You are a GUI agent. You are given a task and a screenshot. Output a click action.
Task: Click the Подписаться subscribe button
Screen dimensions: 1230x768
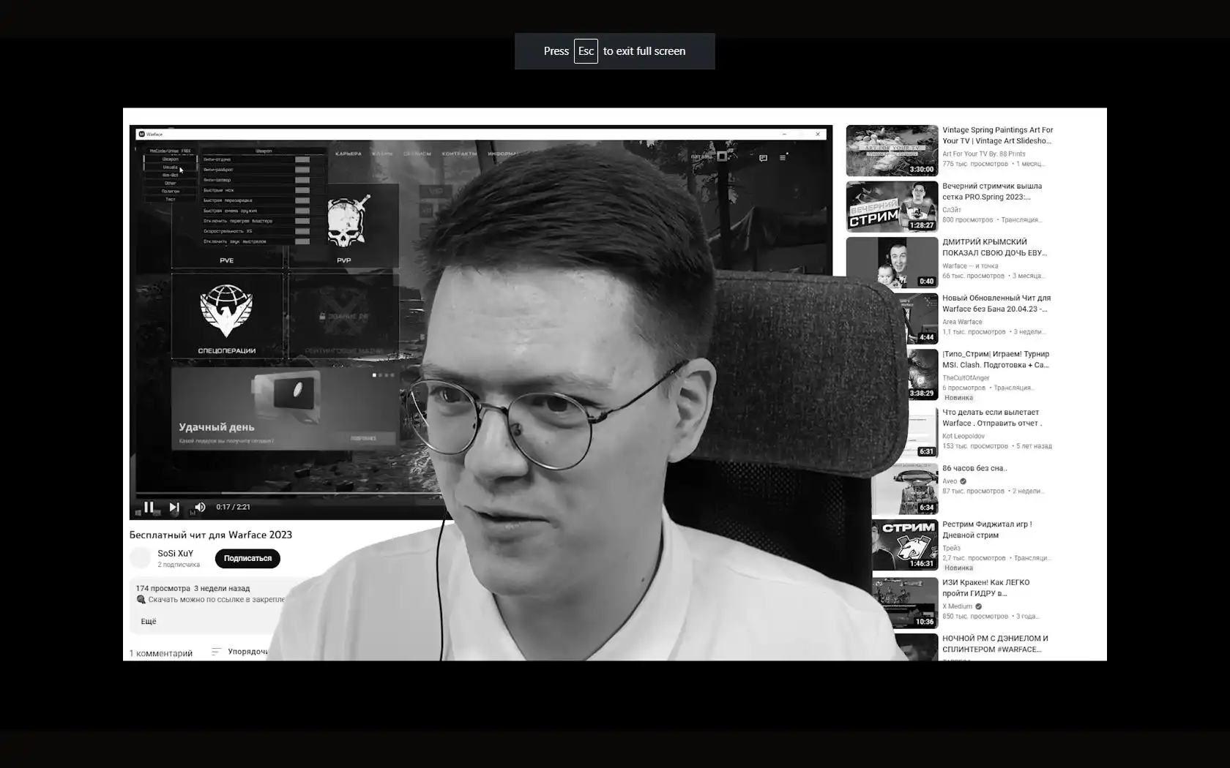pos(247,558)
